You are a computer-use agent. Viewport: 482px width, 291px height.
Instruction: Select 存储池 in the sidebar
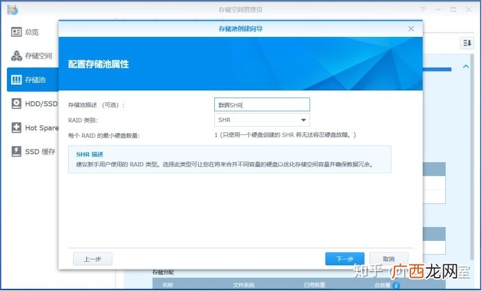33,79
